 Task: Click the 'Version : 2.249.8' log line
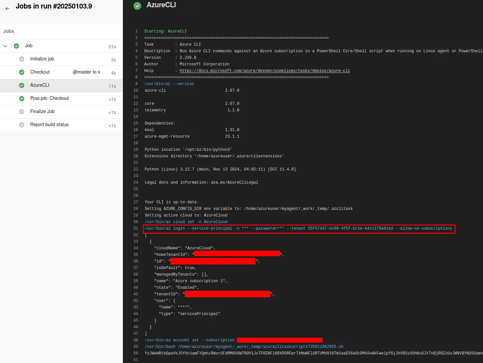pos(170,57)
